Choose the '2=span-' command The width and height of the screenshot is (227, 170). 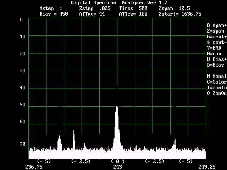tap(217, 31)
